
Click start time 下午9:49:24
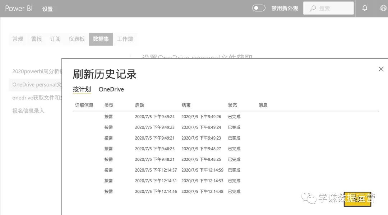click(x=154, y=117)
